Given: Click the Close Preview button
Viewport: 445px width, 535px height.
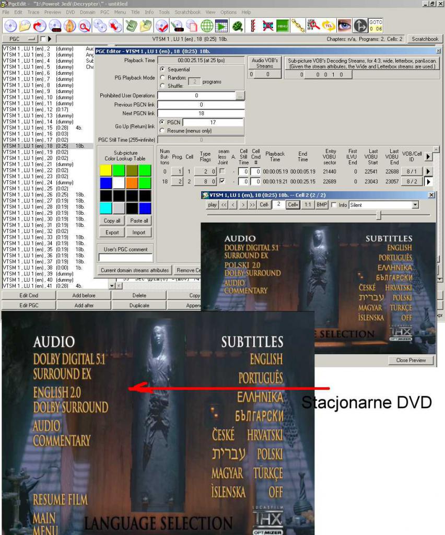Looking at the screenshot, I should tap(411, 360).
